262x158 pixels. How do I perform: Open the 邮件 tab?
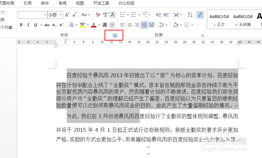tap(45, 3)
